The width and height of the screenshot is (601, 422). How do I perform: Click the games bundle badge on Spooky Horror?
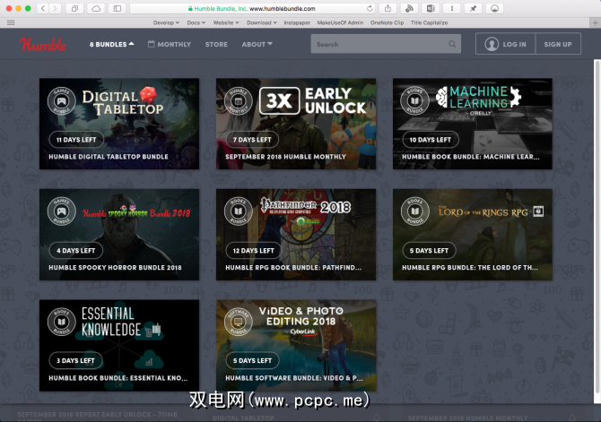click(x=61, y=211)
